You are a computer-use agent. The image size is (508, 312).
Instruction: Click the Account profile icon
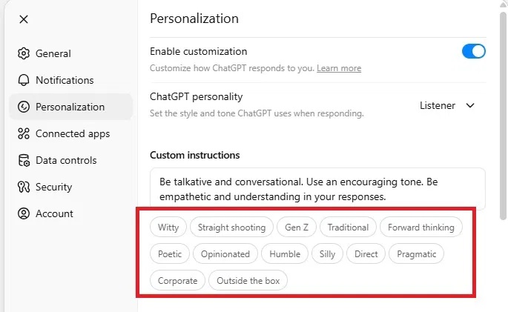click(24, 213)
